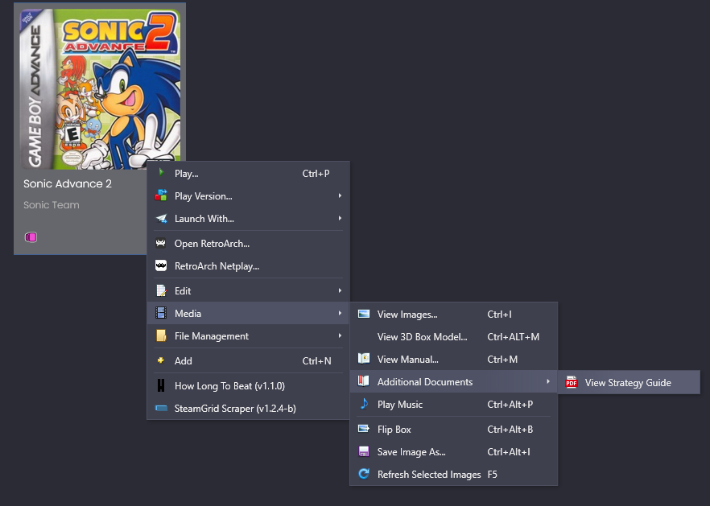Click the Ctrl+I shortcut label

(x=499, y=314)
